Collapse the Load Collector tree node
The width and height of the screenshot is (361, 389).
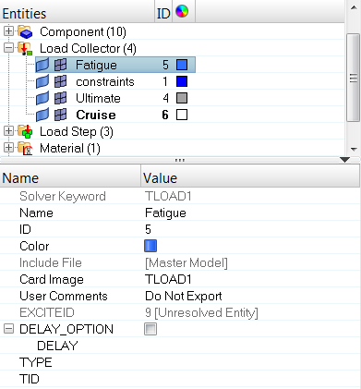[8, 48]
